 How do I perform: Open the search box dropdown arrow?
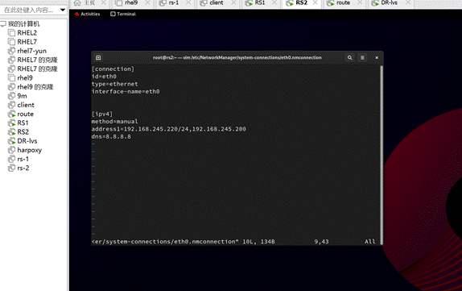coord(63,10)
